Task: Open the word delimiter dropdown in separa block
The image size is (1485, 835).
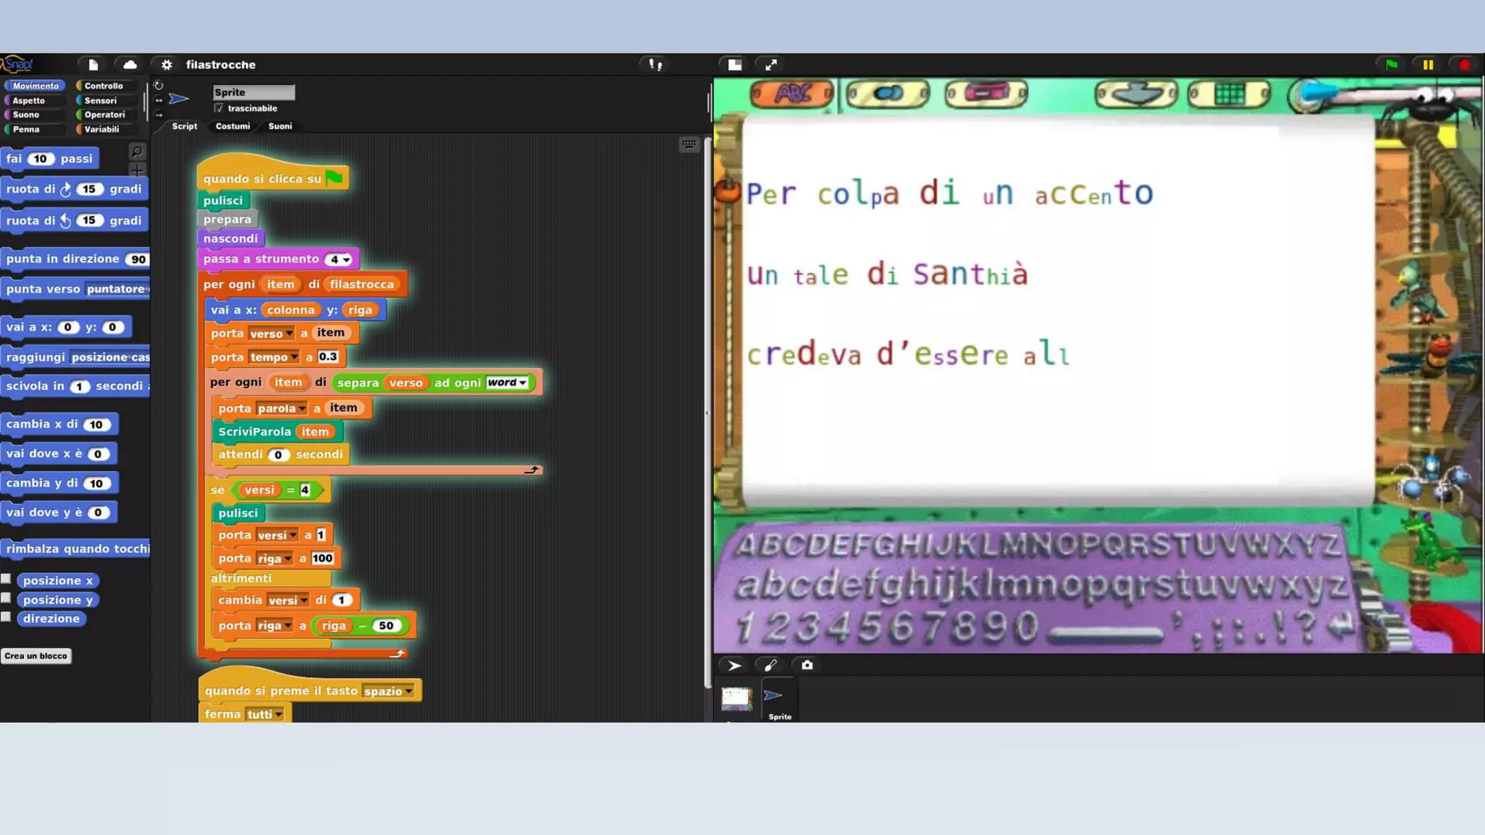Action: [x=523, y=383]
